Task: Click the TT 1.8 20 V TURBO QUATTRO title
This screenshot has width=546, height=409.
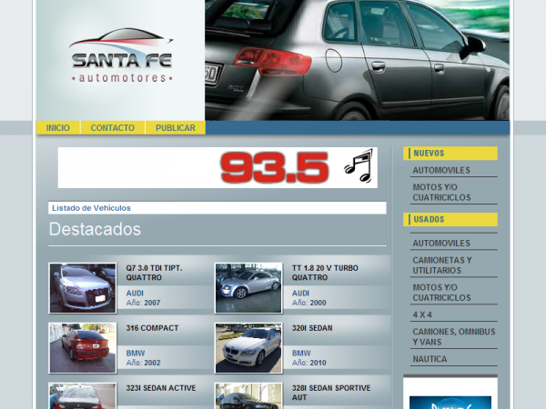Action: pyautogui.click(x=325, y=273)
